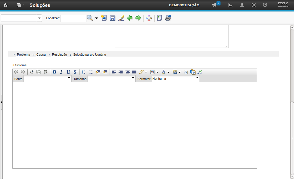
Task: Go to the previous record with the left green arrow
Action: click(x=130, y=18)
